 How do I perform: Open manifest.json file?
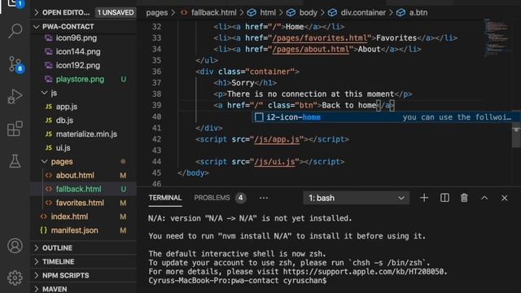pos(74,230)
